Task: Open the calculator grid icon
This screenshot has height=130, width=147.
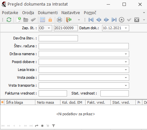Action: 42,20
